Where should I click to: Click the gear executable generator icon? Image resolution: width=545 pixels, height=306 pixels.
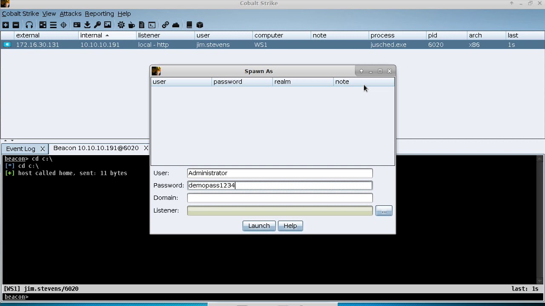pyautogui.click(x=121, y=25)
